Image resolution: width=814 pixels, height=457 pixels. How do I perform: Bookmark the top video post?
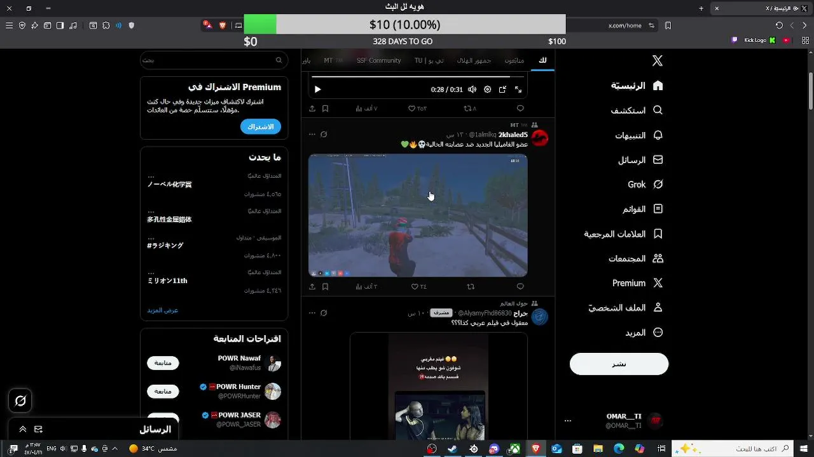(325, 109)
